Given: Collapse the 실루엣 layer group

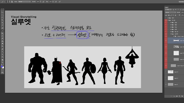Looking at the screenshot, I should coord(171,34).
